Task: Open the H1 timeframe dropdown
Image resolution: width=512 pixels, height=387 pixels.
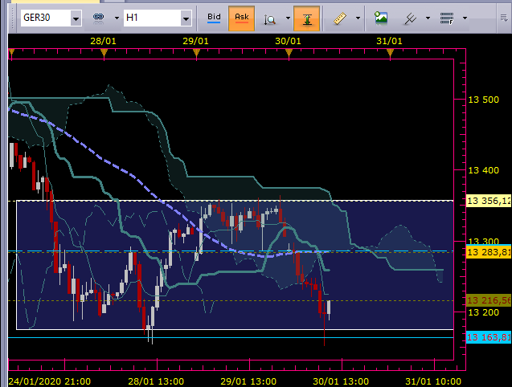Action: pos(186,18)
